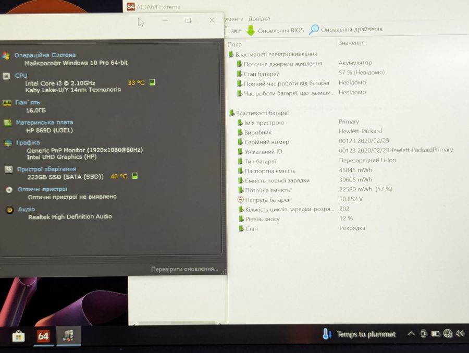Image resolution: width=469 pixels, height=353 pixels.
Task: Click the 16,0ГБ memory text
Action: [36, 111]
